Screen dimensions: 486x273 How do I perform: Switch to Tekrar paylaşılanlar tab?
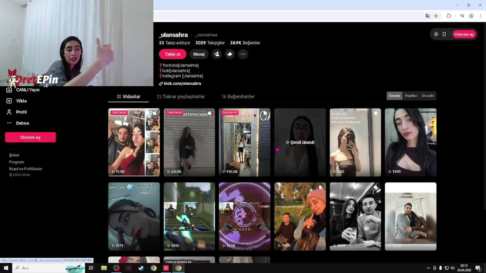181,96
